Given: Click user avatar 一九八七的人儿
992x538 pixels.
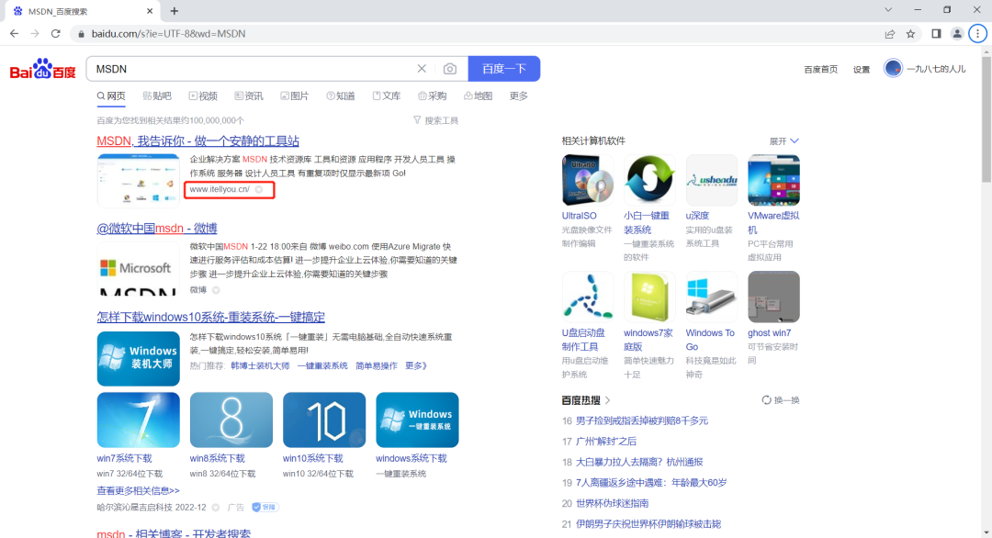Looking at the screenshot, I should 893,68.
